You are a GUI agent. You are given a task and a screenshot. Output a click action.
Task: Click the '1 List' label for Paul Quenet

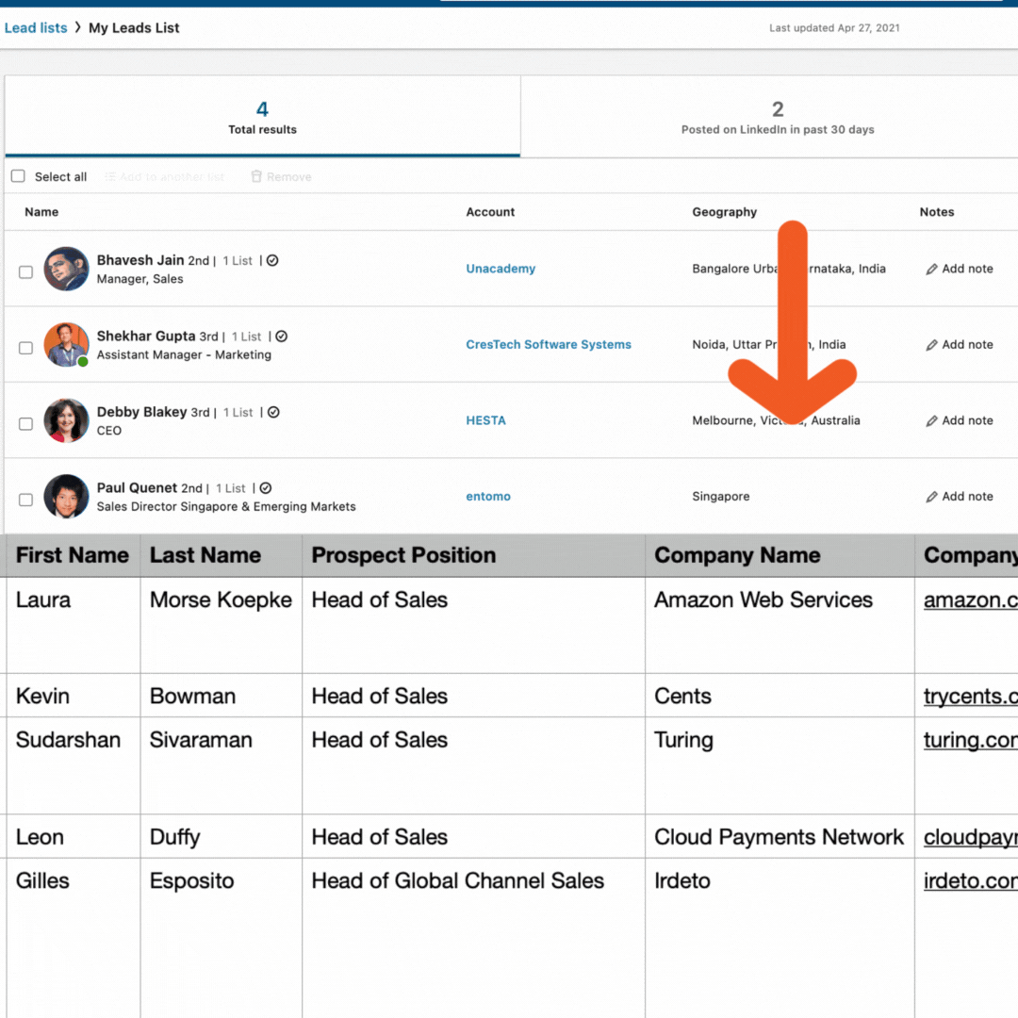click(x=231, y=489)
